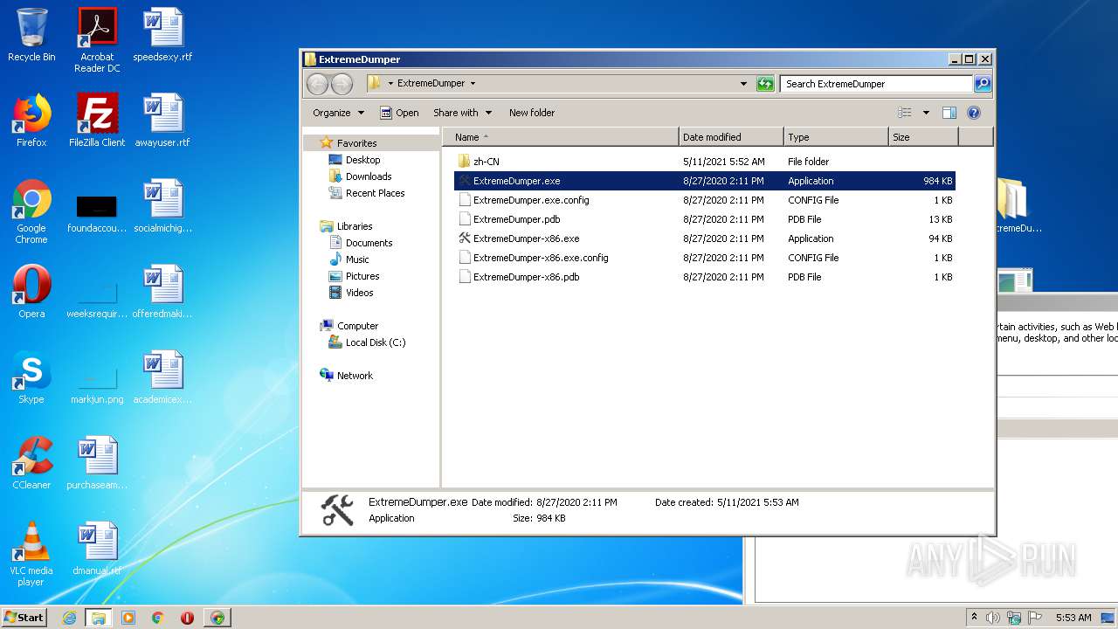
Task: Launch Firefox from the desktop
Action: [31, 121]
